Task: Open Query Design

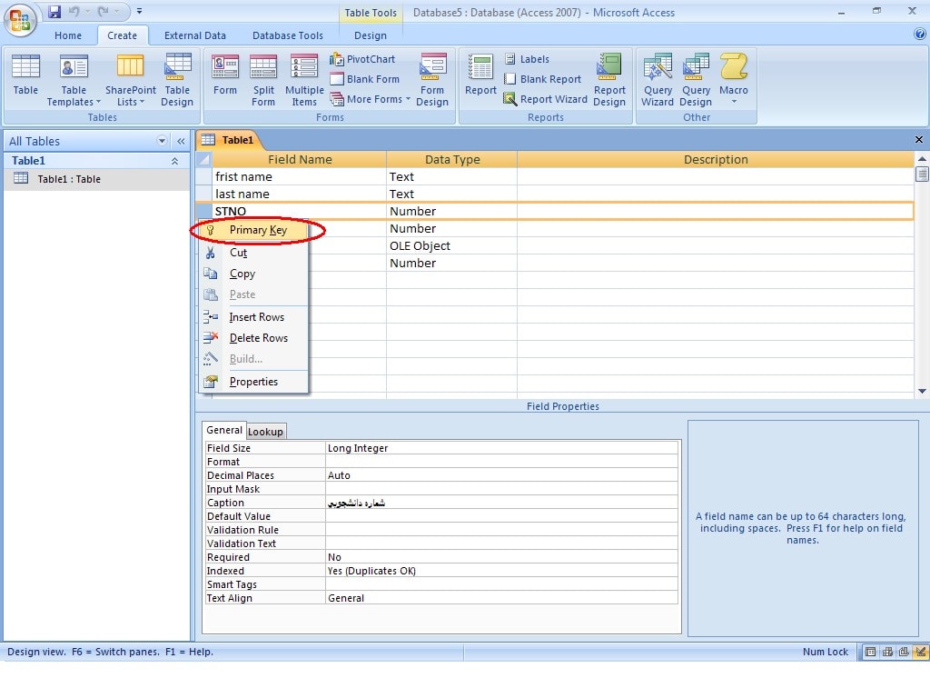Action: coord(696,80)
